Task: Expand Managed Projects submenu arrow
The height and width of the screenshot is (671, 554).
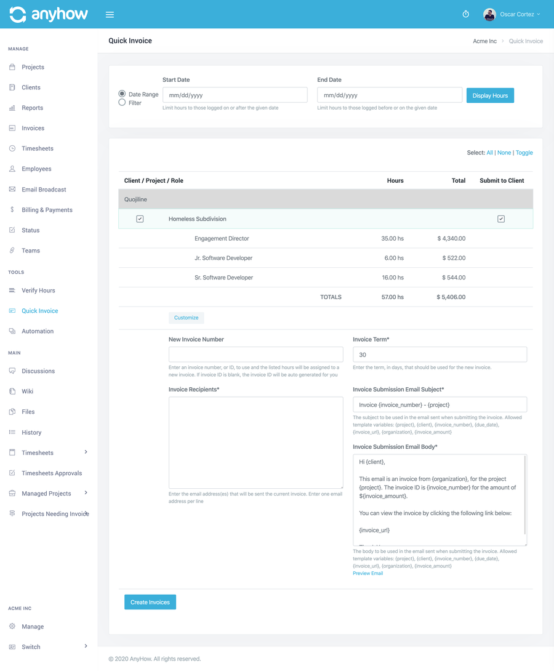Action: (x=86, y=492)
